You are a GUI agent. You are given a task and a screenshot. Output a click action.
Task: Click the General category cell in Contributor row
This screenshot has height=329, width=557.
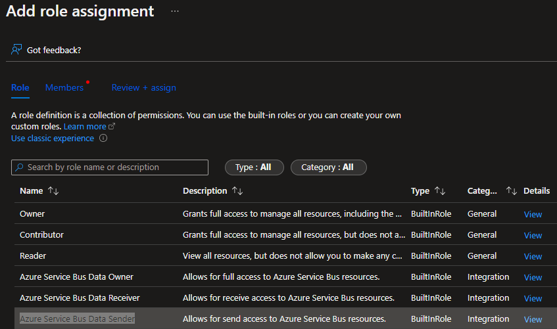481,234
